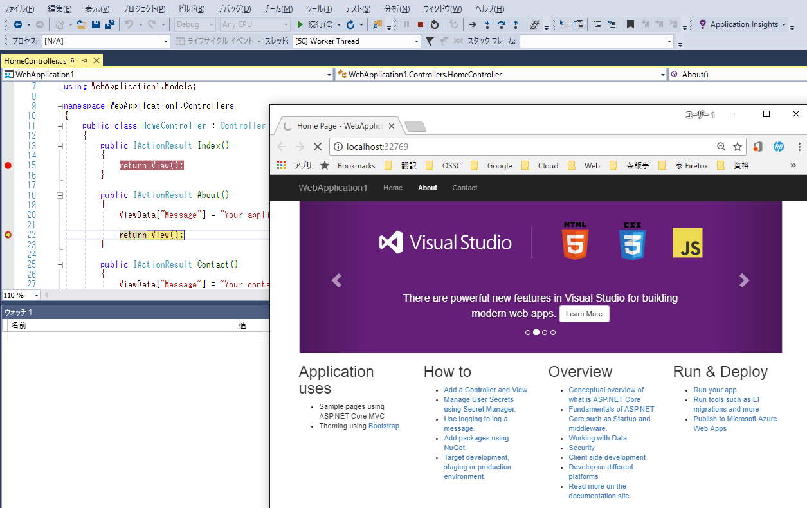Click the Restart debugging icon
The image size is (807, 508).
435,24
